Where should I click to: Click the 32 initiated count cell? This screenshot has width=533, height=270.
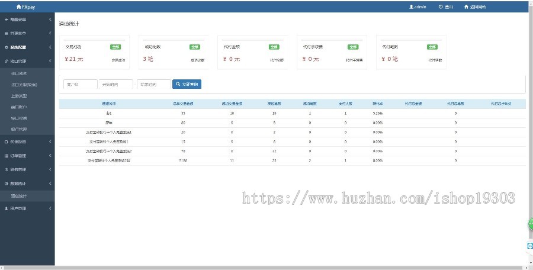[x=274, y=151]
